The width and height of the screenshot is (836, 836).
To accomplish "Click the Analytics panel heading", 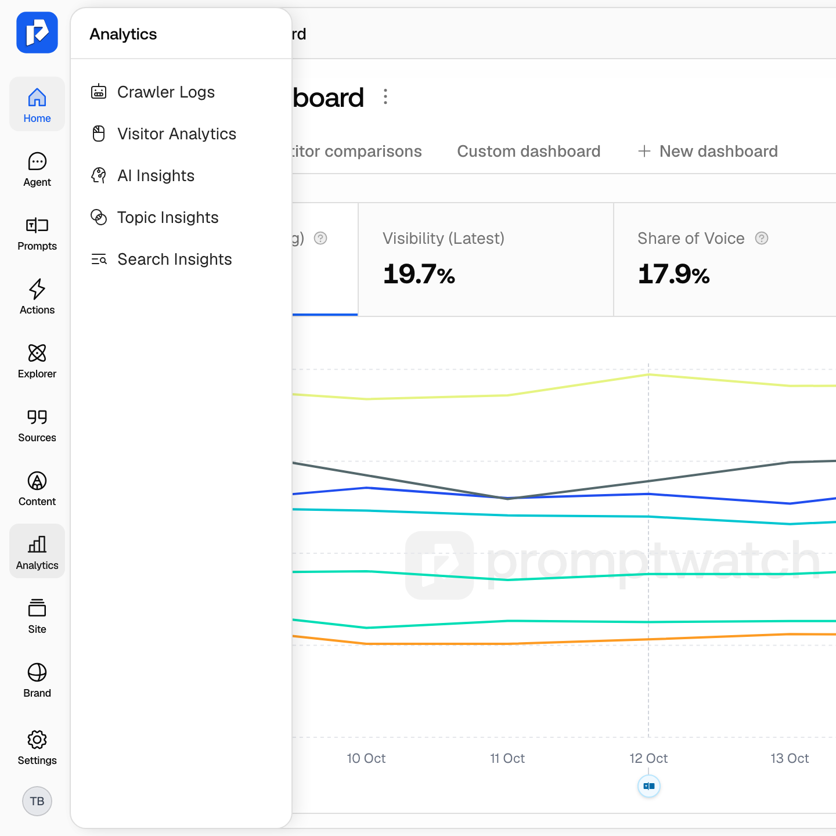I will point(123,34).
